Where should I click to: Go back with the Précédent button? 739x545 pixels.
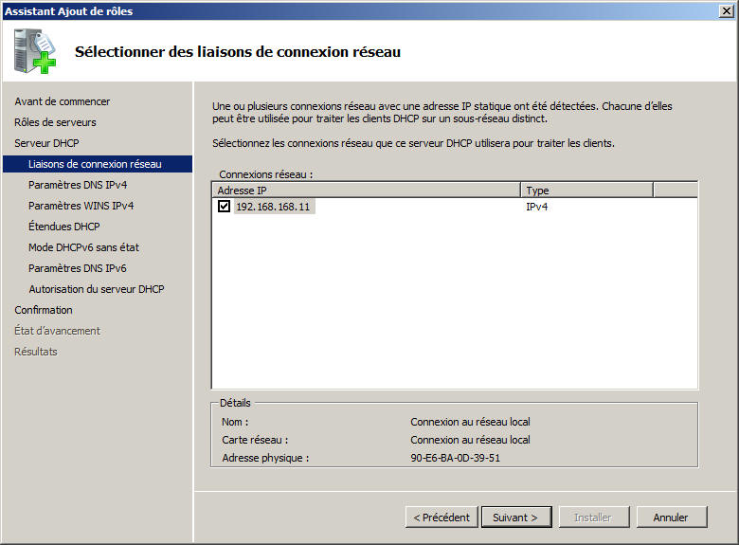pyautogui.click(x=441, y=518)
